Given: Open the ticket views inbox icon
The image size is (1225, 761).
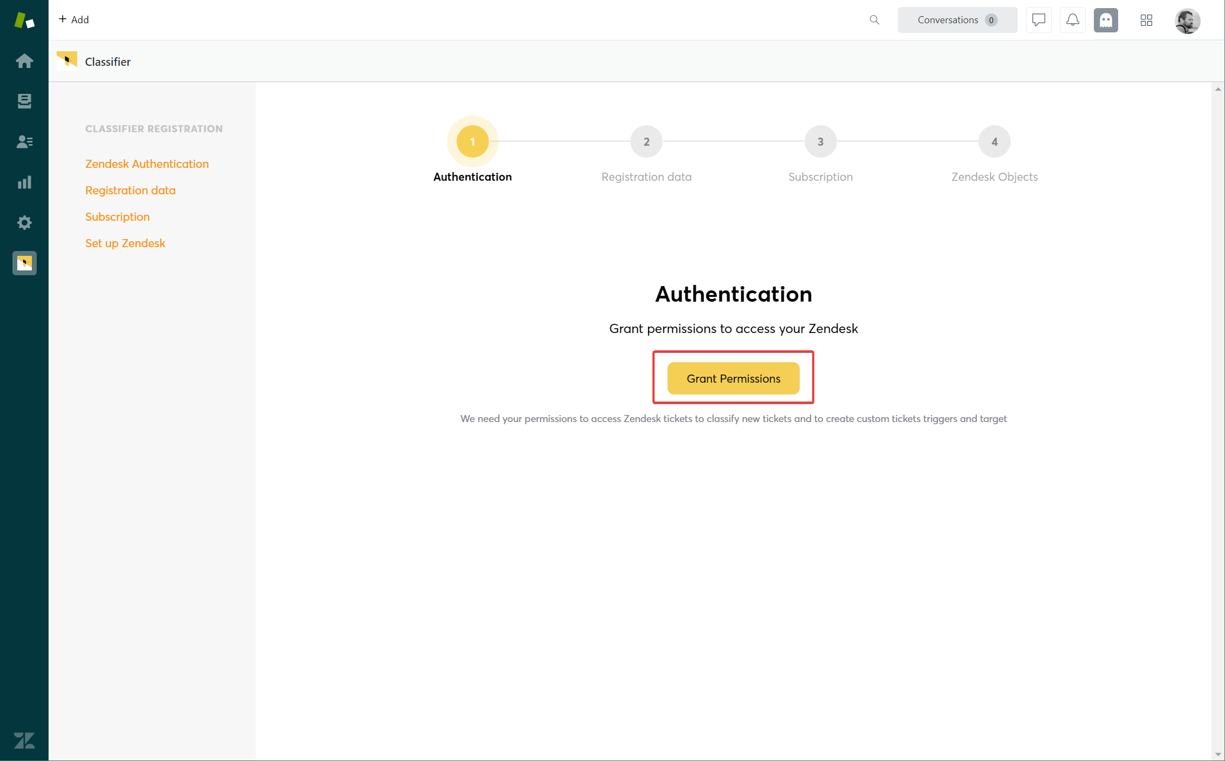Looking at the screenshot, I should [24, 101].
